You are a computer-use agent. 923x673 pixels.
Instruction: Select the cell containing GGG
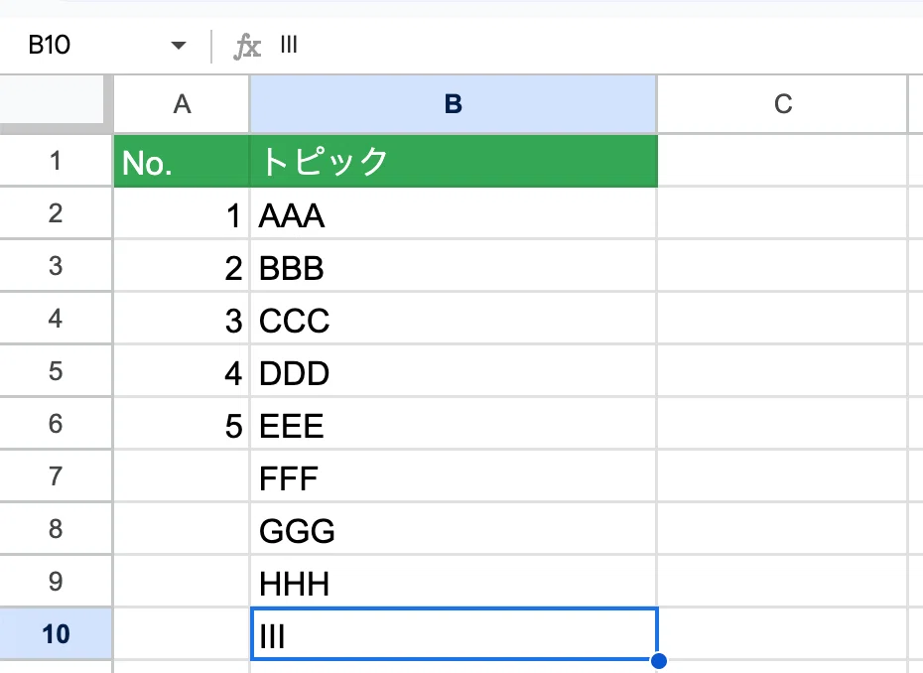point(454,529)
